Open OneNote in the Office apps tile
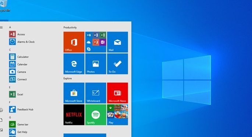 coord(103,42)
